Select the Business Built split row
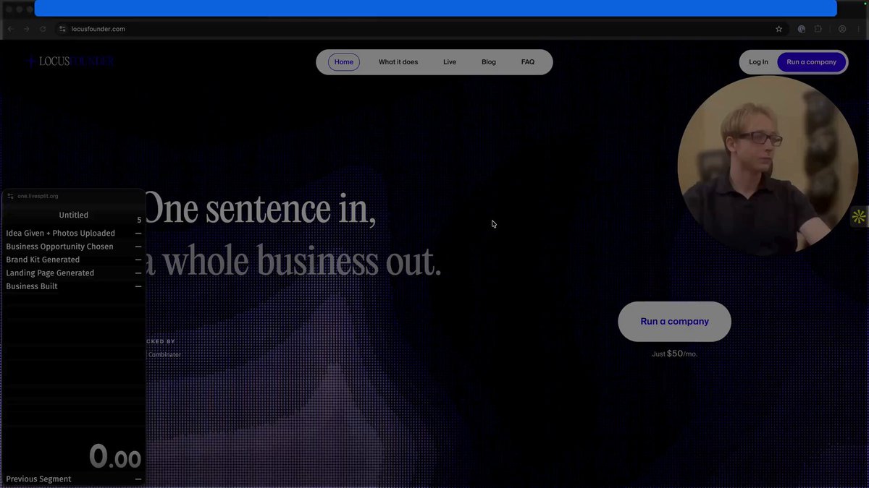869x488 pixels. [73, 286]
